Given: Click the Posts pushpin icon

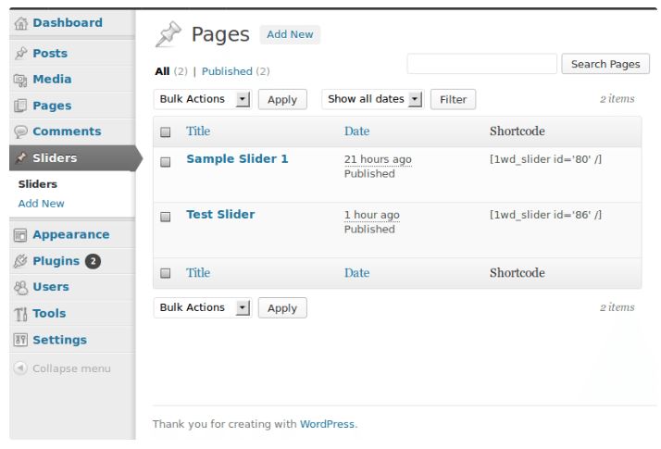Looking at the screenshot, I should (20, 54).
